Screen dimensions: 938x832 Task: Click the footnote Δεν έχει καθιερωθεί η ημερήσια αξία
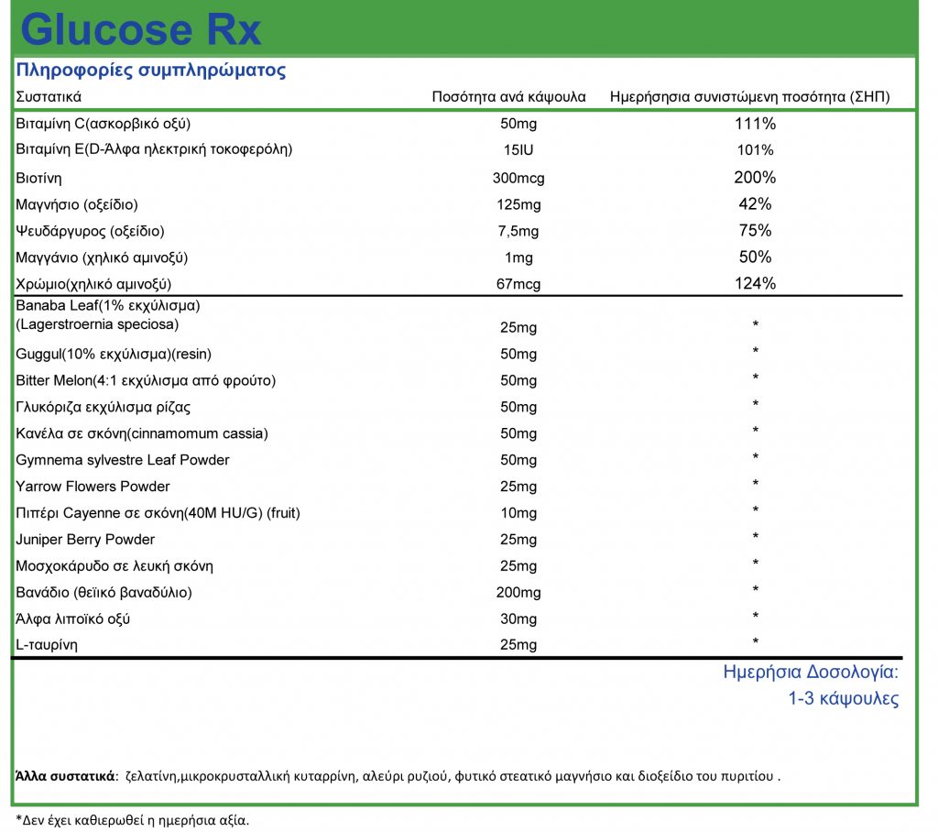[x=132, y=820]
